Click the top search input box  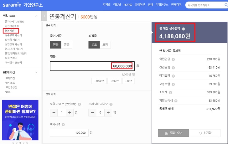coord(205,5)
